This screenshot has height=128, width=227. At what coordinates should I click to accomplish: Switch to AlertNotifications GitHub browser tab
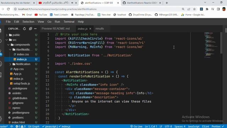click(x=142, y=3)
